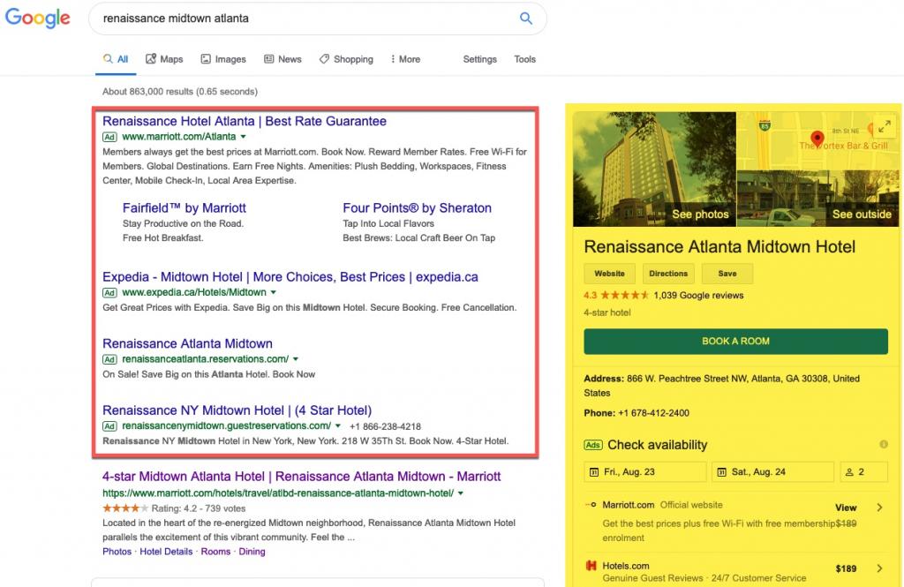The image size is (904, 587).
Task: Click the Save button in hotel panel
Action: tap(727, 274)
